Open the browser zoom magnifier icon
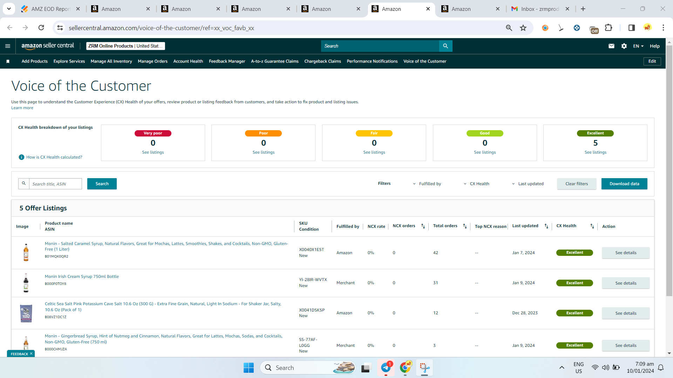673x378 pixels. [509, 28]
